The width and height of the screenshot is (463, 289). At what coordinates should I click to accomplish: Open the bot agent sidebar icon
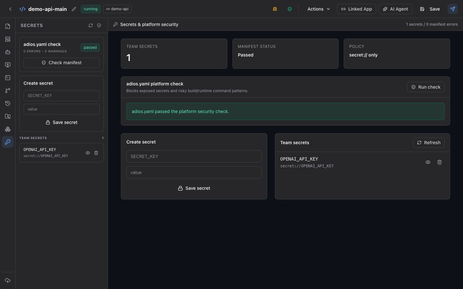click(x=8, y=52)
